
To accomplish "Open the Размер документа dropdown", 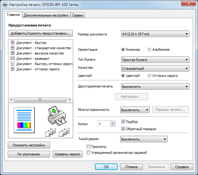I will coord(155,34).
